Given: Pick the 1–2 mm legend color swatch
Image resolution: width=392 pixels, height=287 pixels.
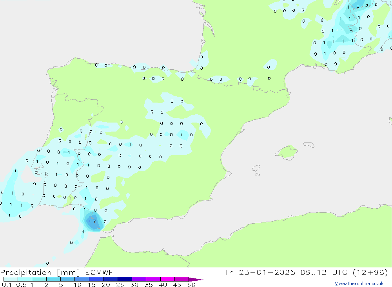Looking at the screenshot, I should (x=39, y=279).
